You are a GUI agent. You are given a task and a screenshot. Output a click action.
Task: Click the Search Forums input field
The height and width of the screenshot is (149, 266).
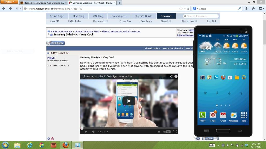(201, 16)
